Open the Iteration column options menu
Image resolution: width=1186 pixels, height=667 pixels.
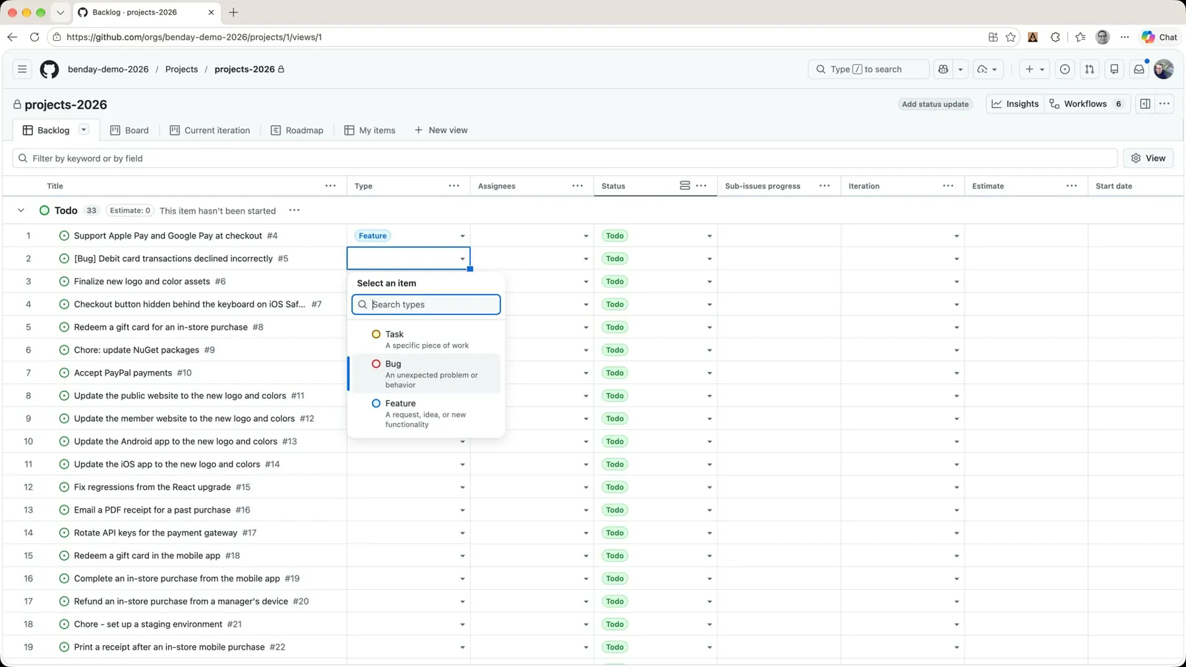948,186
